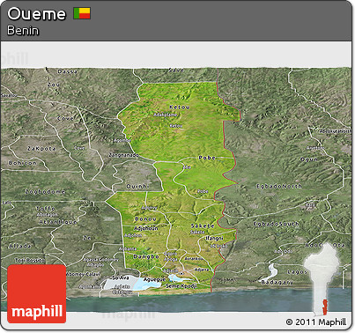Click the Seme-Kpodji label
The image size is (355, 333).
point(181,285)
